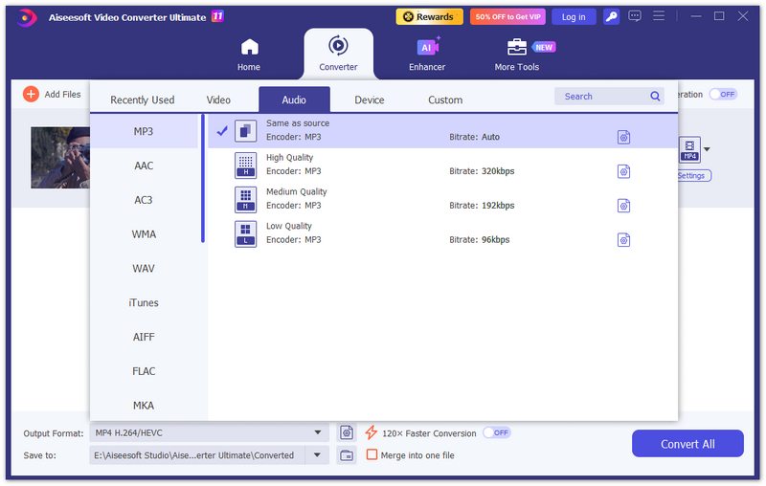Click the Aiseesoft app logo

tap(27, 18)
